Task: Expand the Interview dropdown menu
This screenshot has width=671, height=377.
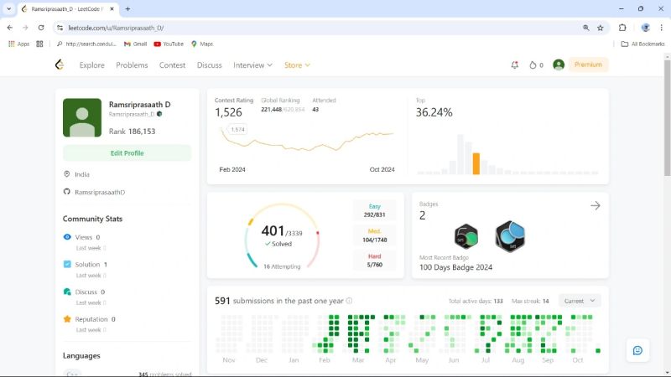Action: click(x=252, y=65)
